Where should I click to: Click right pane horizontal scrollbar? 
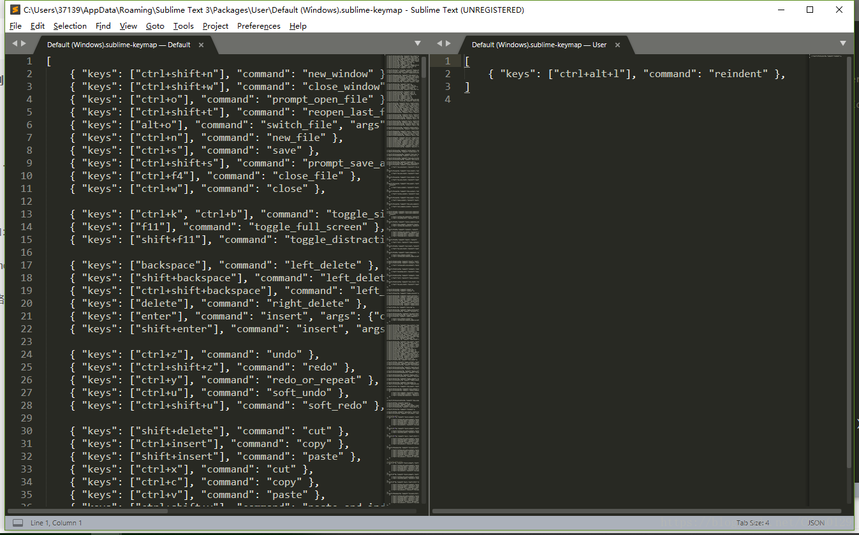click(636, 511)
